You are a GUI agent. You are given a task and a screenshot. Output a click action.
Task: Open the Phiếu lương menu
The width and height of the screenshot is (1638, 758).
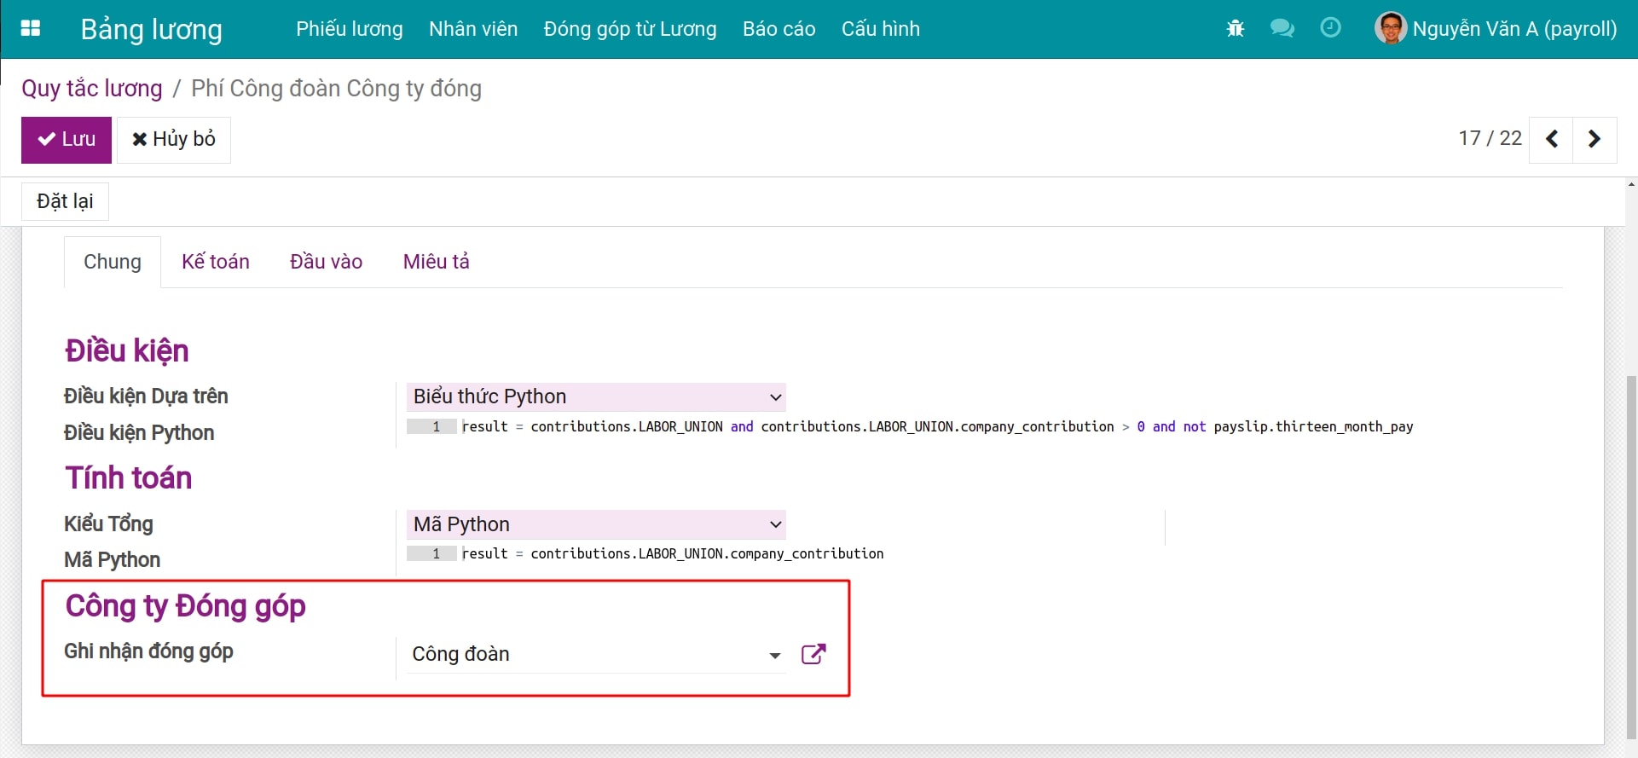click(x=349, y=29)
